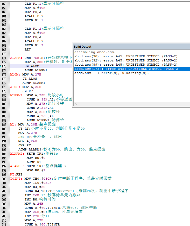Click 'MOV TL0,#0B0H' on line 201
Image resolution: width=190 pixels, height=226 pixels.
pos(38,183)
